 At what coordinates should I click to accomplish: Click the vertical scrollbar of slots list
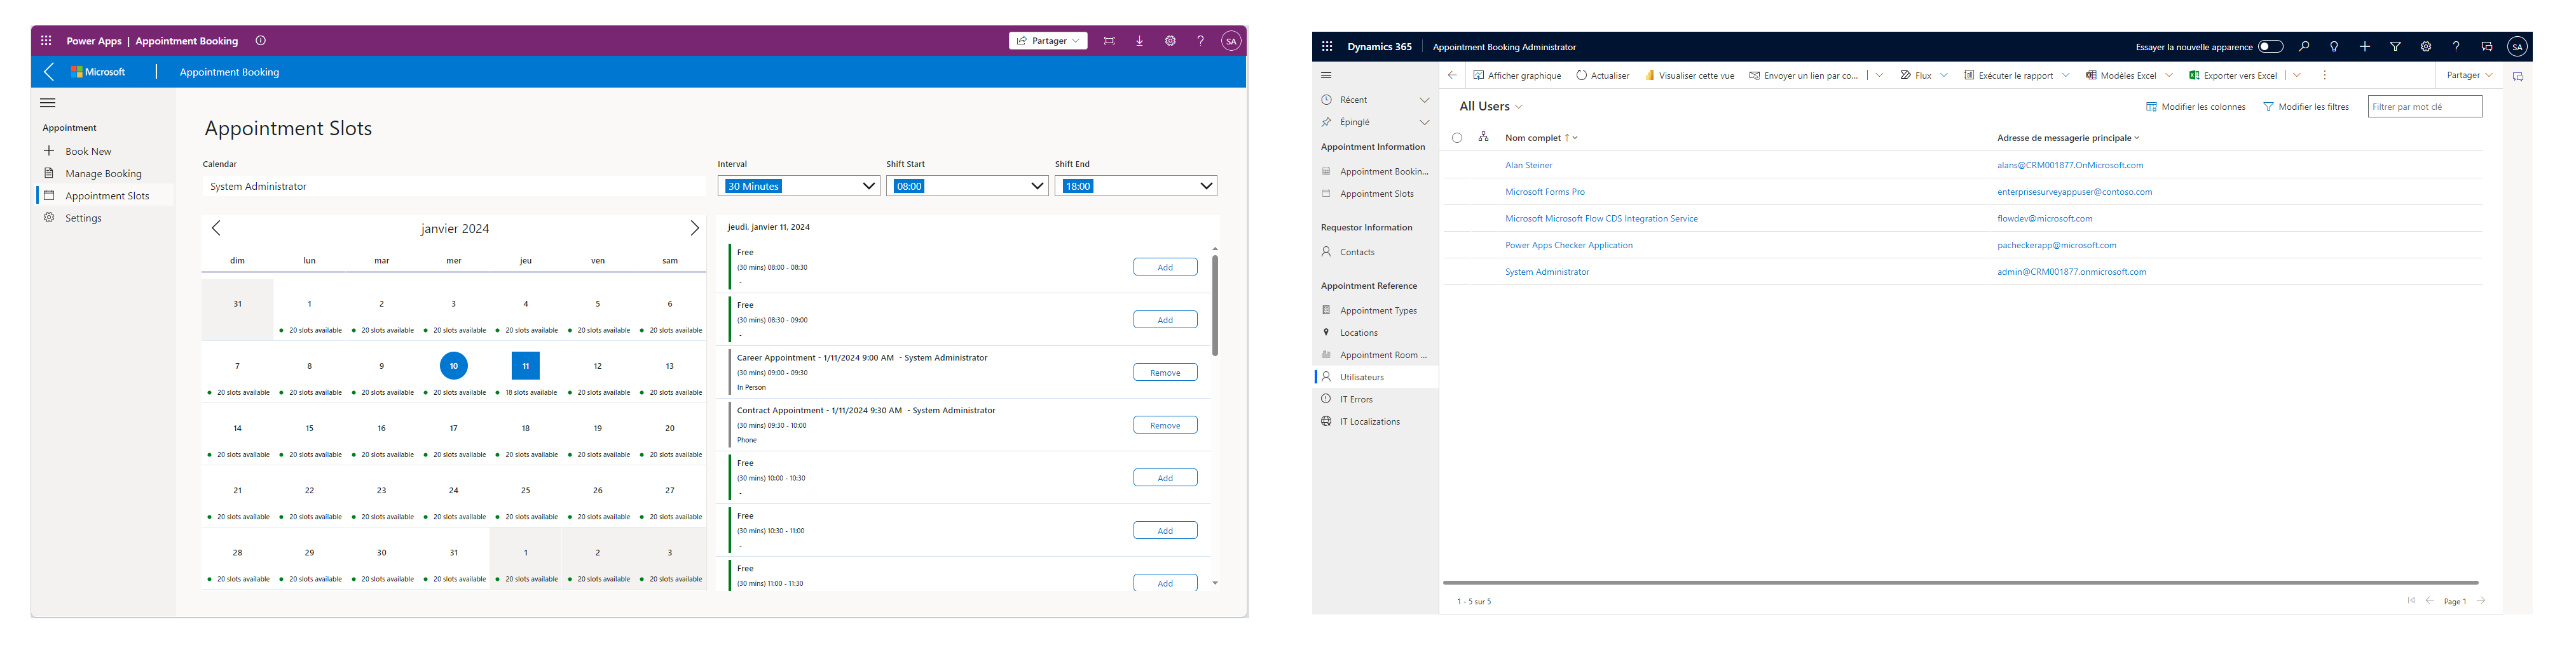point(1215,305)
